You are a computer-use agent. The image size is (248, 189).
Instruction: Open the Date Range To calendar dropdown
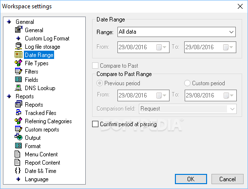tap(228, 47)
